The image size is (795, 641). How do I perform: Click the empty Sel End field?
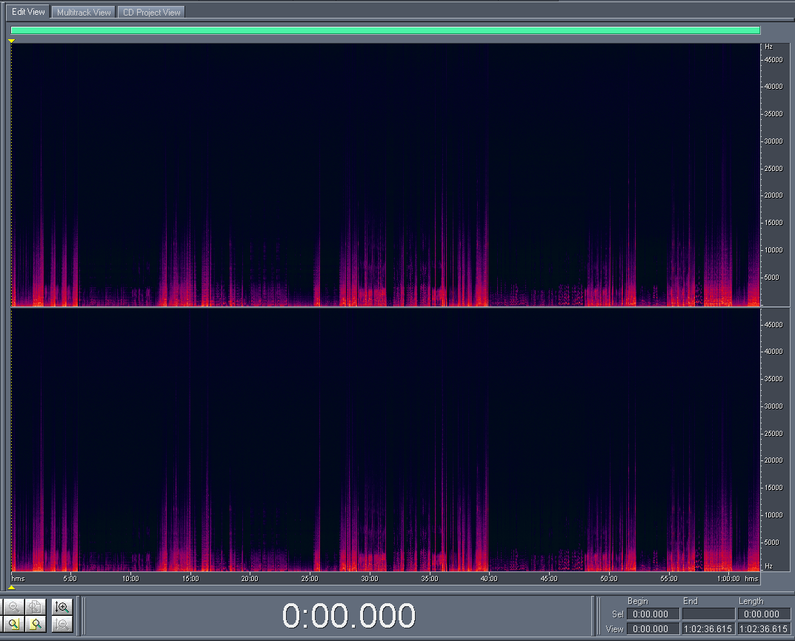(708, 614)
